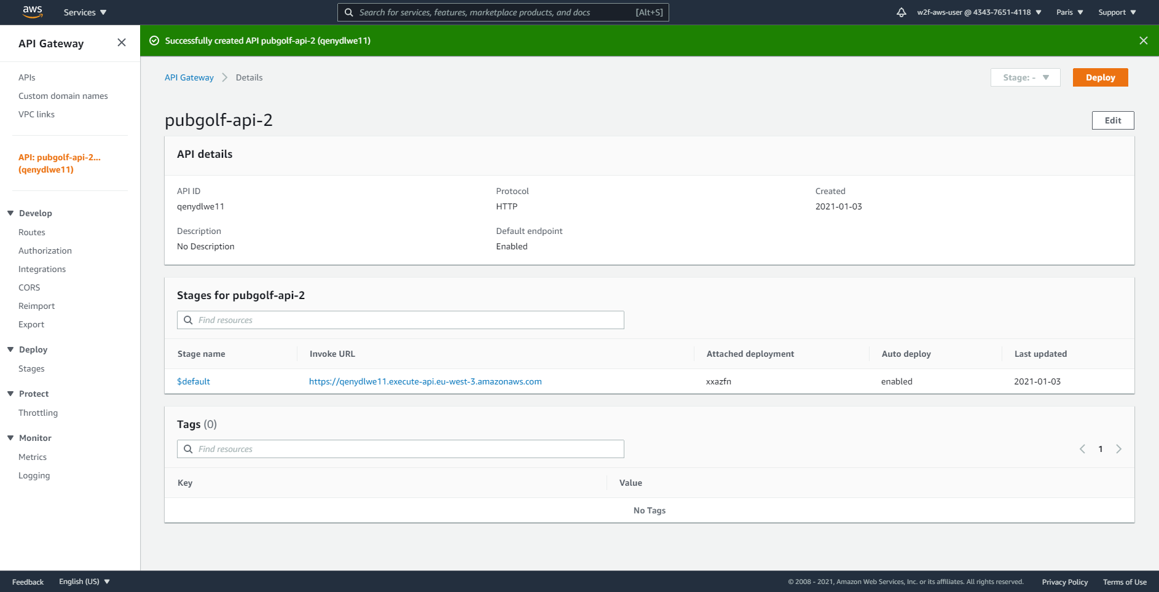Open Throttling settings
The image size is (1159, 592).
(x=38, y=413)
